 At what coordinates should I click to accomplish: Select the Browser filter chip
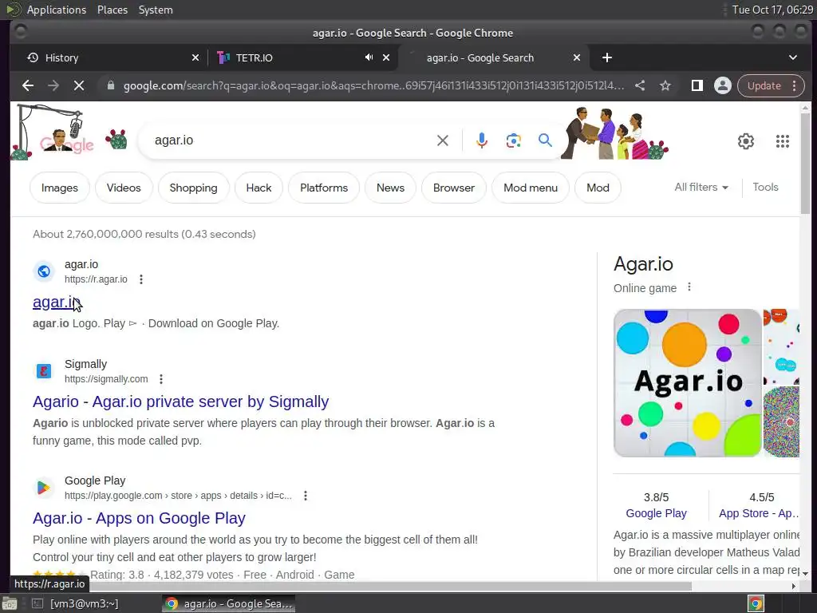click(454, 188)
